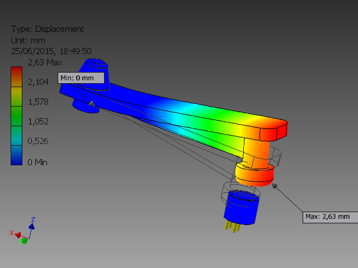Click the blue Z axis arrow of triad
Image resolution: width=358 pixels, height=268 pixels.
[31, 227]
